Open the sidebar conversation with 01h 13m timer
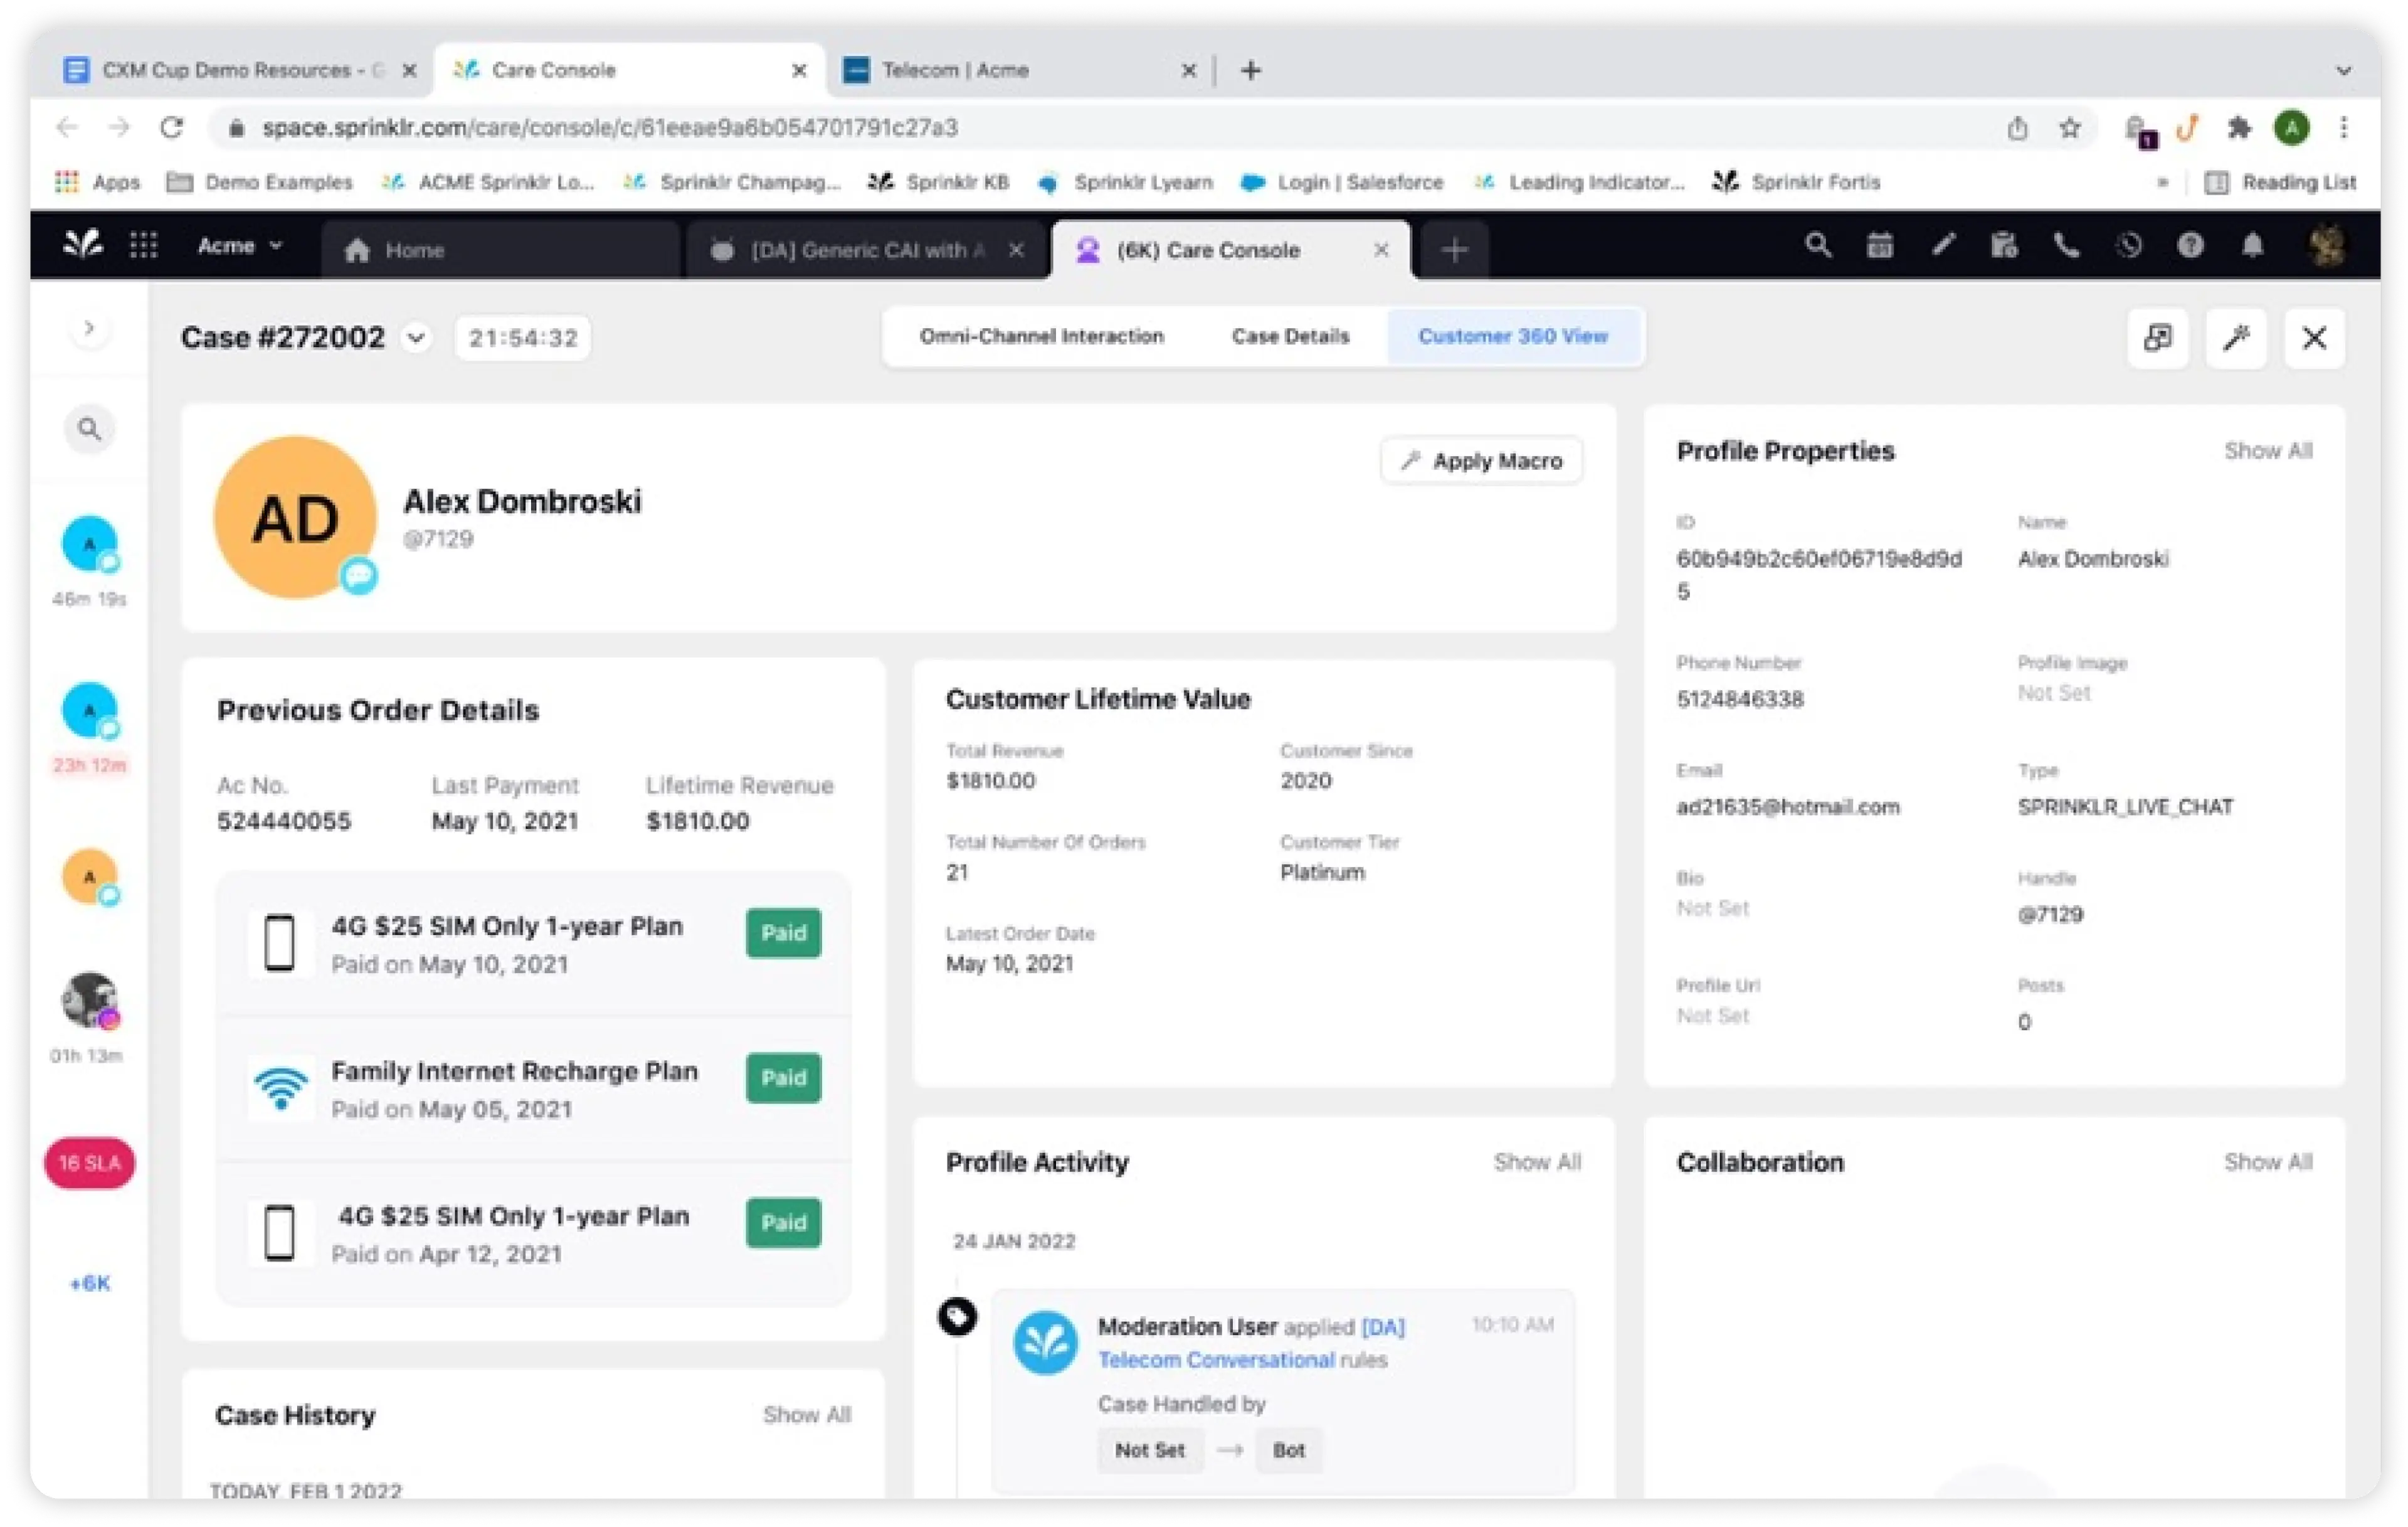The image size is (2408, 1527). click(x=90, y=999)
